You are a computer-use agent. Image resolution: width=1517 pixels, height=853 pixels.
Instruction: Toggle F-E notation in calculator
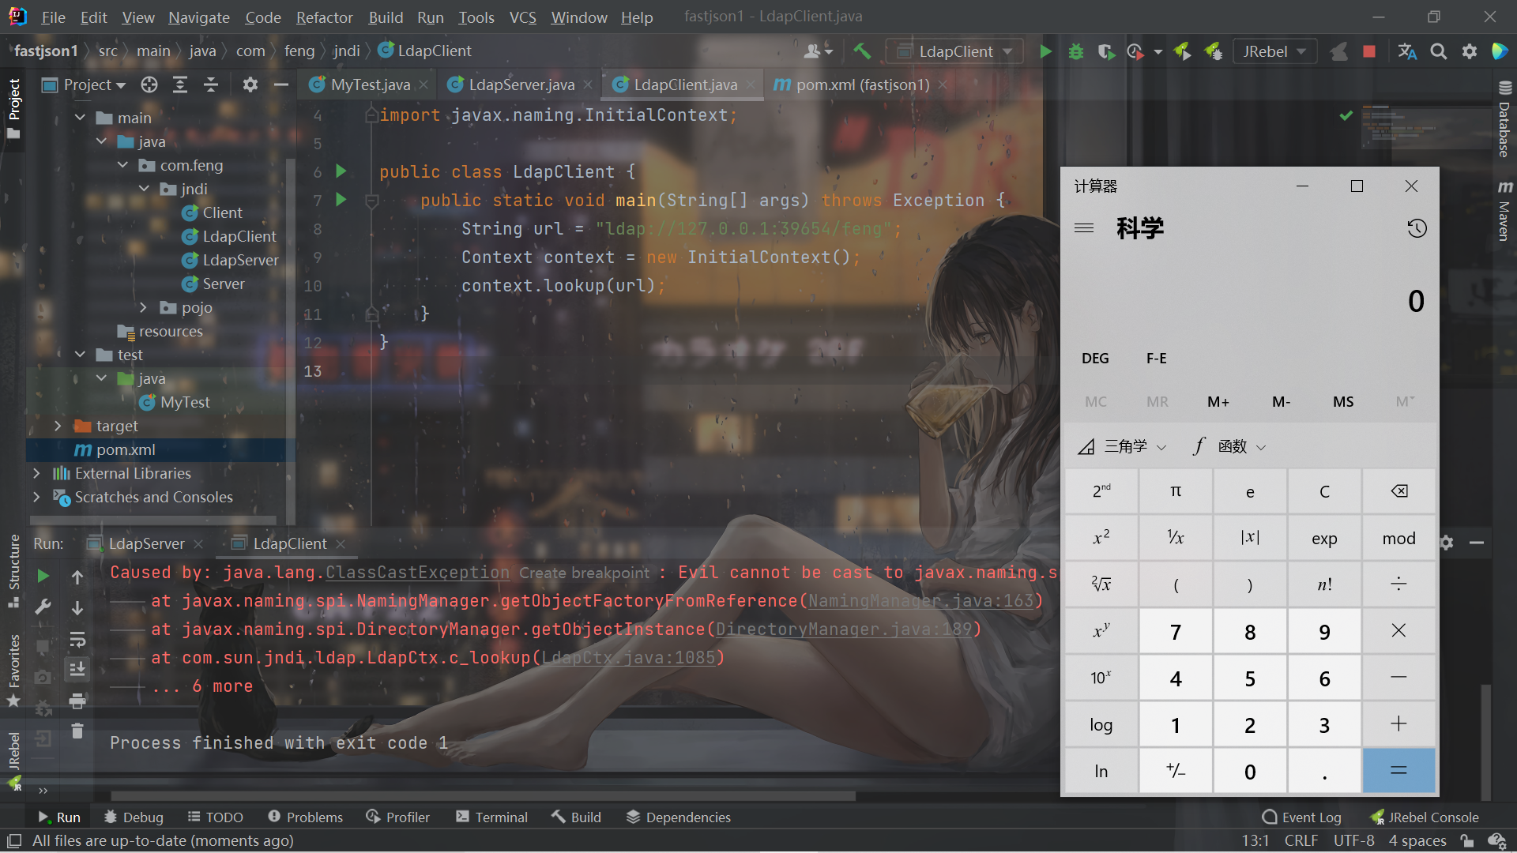pos(1156,358)
